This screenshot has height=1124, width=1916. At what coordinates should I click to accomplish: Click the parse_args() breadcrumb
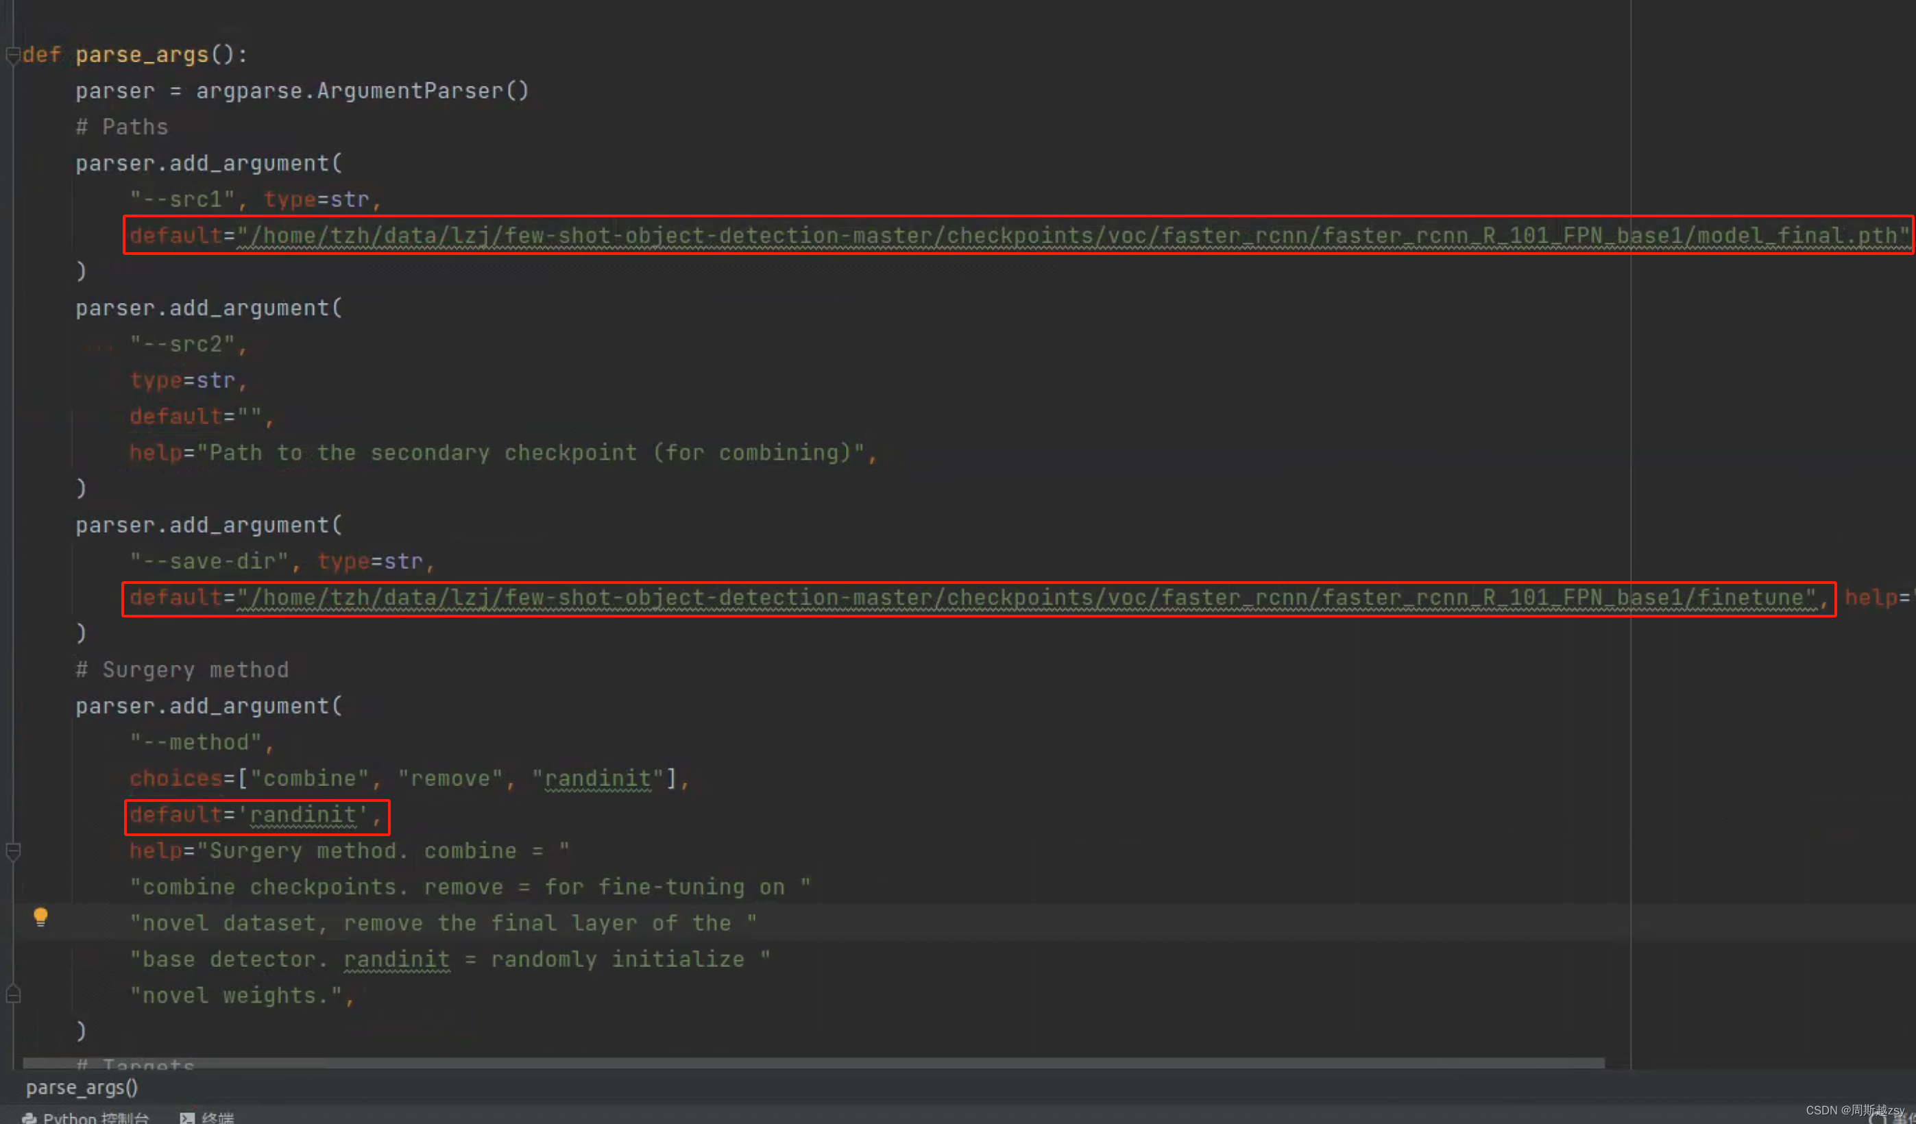point(82,1088)
